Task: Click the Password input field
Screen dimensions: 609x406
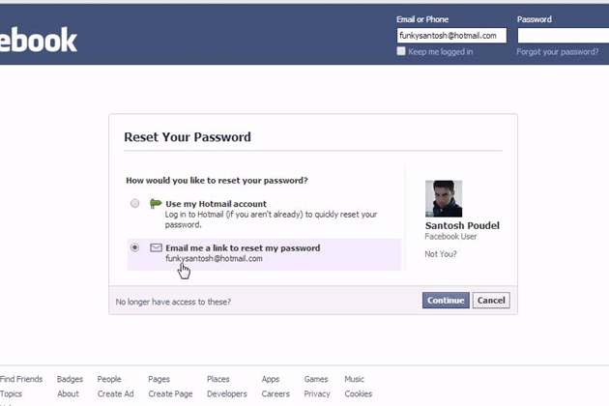Action: [x=561, y=36]
